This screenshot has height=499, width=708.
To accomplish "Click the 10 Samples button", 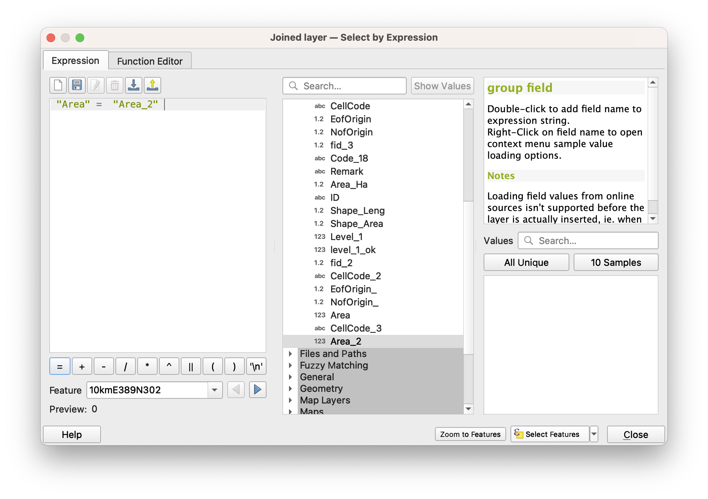I will click(616, 262).
